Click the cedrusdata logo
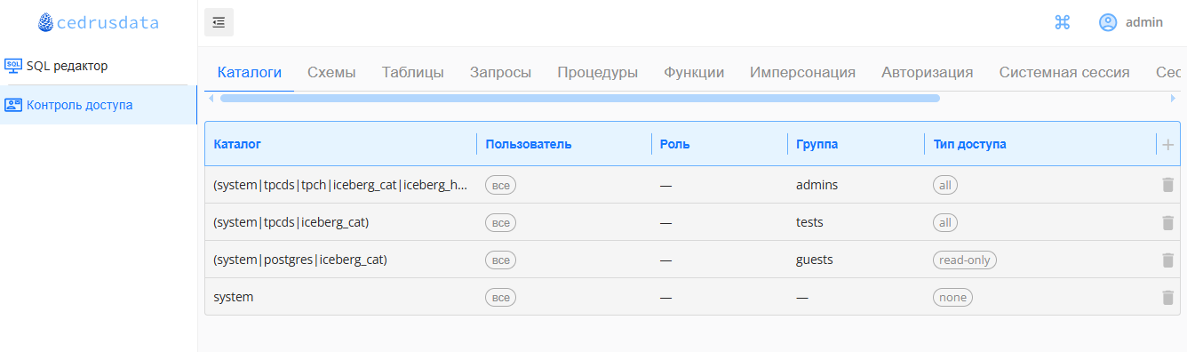 [x=99, y=23]
